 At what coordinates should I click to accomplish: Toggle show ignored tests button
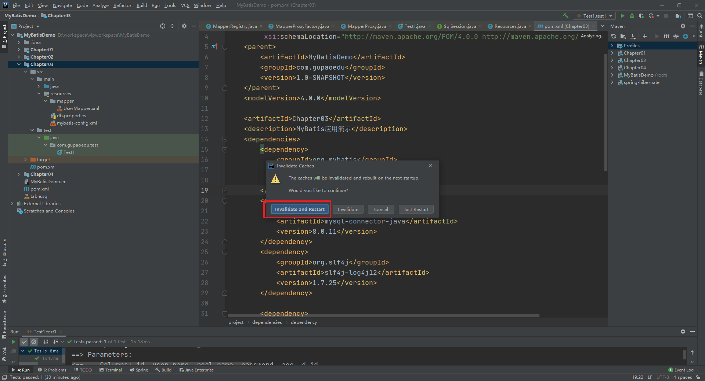tap(34, 341)
